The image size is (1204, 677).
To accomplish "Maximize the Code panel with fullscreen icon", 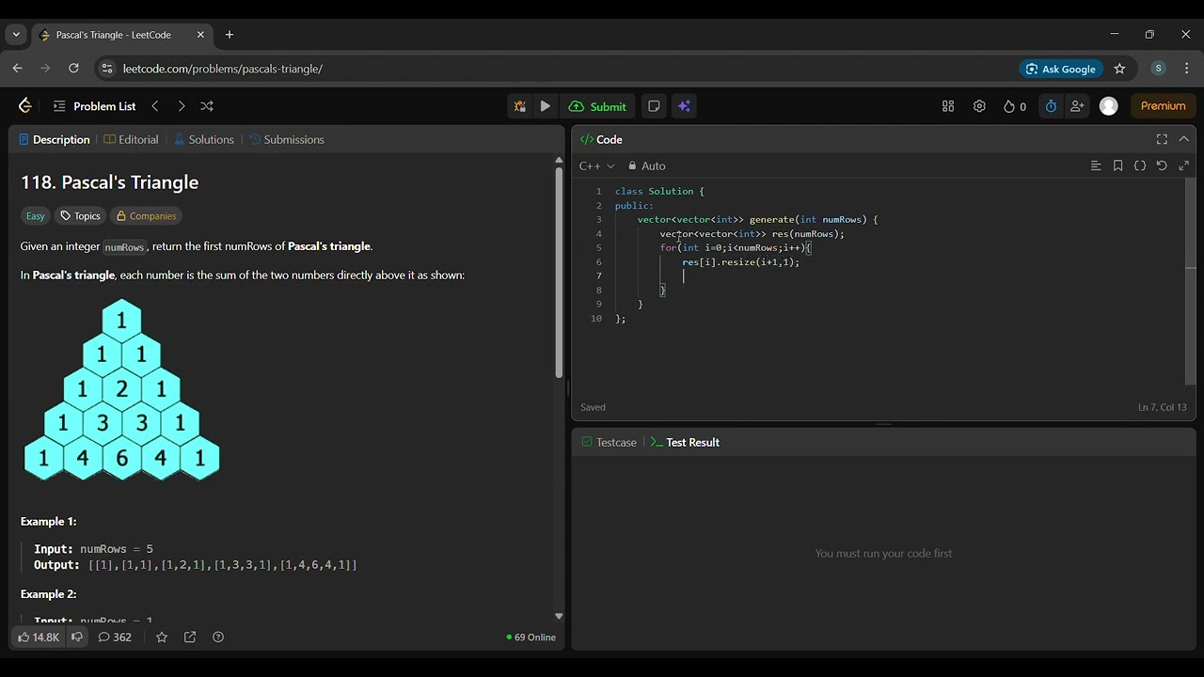I will tap(1162, 139).
